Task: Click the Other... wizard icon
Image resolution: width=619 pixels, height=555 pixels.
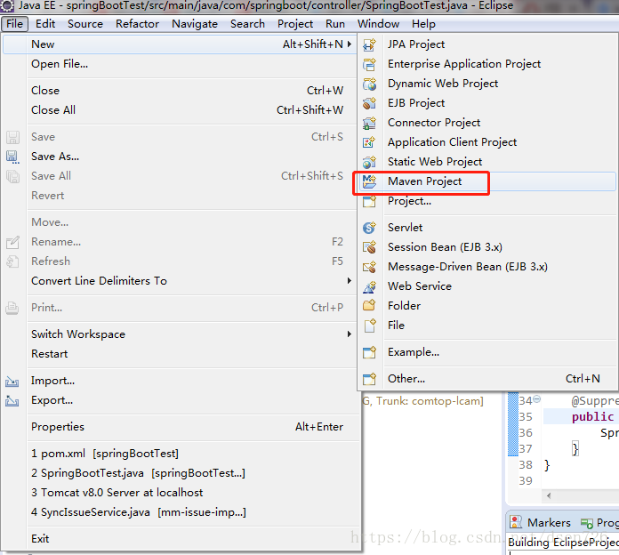Action: (369, 379)
